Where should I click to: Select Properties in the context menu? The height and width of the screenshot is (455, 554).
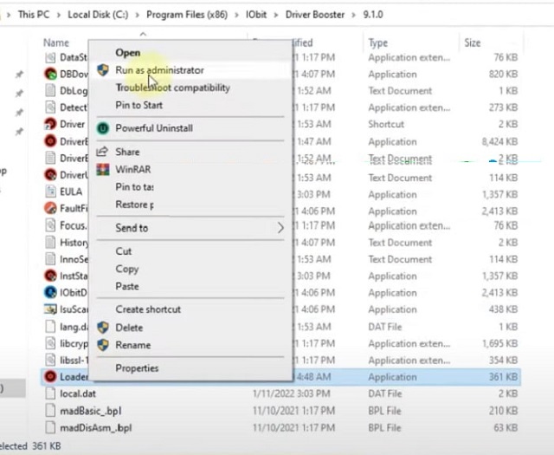[137, 368]
